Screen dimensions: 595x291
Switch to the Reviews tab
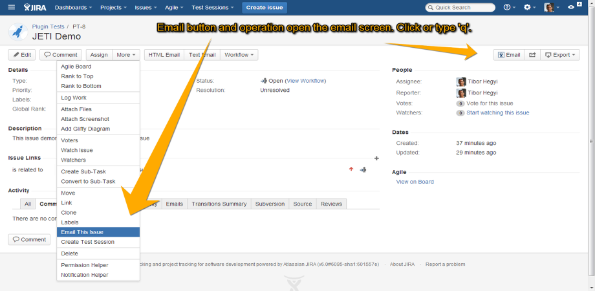331,204
